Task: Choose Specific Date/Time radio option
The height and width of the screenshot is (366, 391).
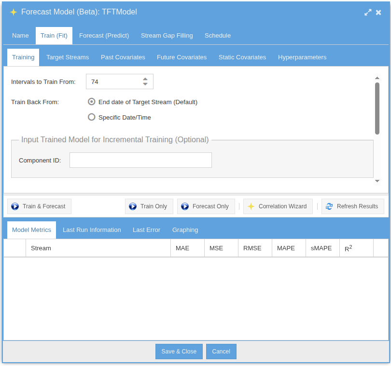Action: [x=92, y=117]
